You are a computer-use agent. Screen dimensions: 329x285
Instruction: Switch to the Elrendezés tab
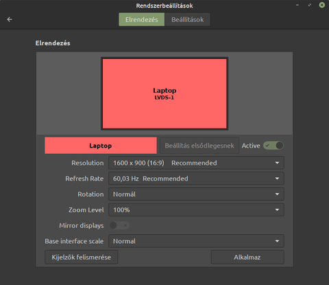(x=141, y=19)
